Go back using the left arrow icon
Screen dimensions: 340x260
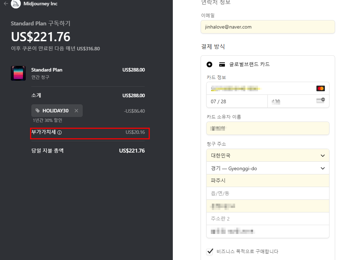[x=6, y=4]
